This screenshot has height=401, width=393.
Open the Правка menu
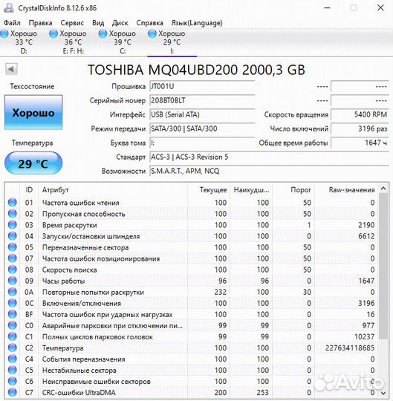click(40, 23)
